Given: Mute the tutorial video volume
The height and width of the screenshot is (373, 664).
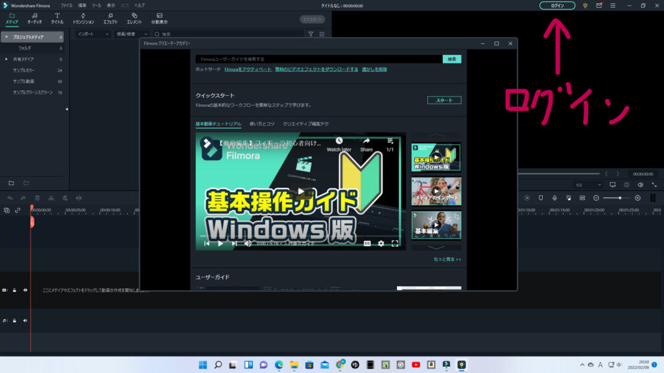Looking at the screenshot, I should [248, 243].
